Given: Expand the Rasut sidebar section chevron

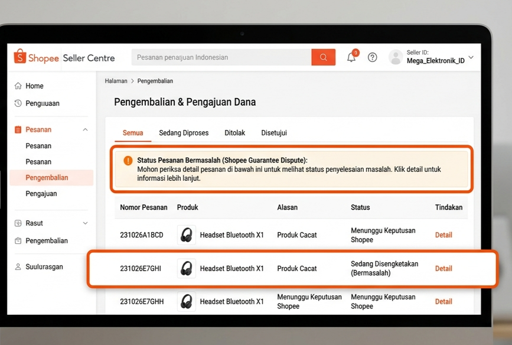Looking at the screenshot, I should [85, 223].
